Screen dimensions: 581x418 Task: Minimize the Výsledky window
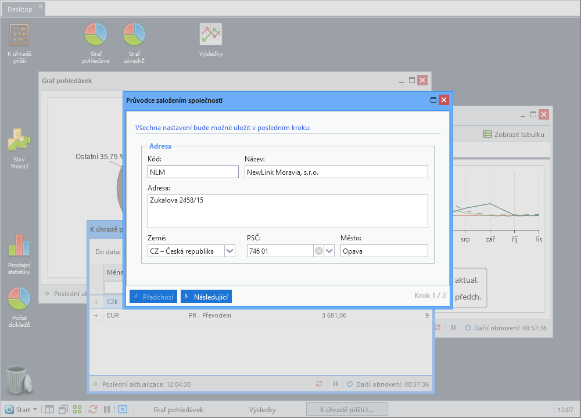pyautogui.click(x=523, y=115)
